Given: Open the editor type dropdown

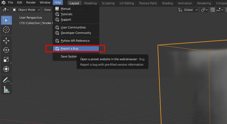Looking at the screenshot, I should tap(6, 10).
